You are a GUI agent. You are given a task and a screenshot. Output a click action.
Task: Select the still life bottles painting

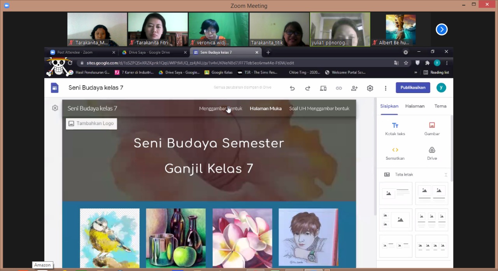pos(176,238)
